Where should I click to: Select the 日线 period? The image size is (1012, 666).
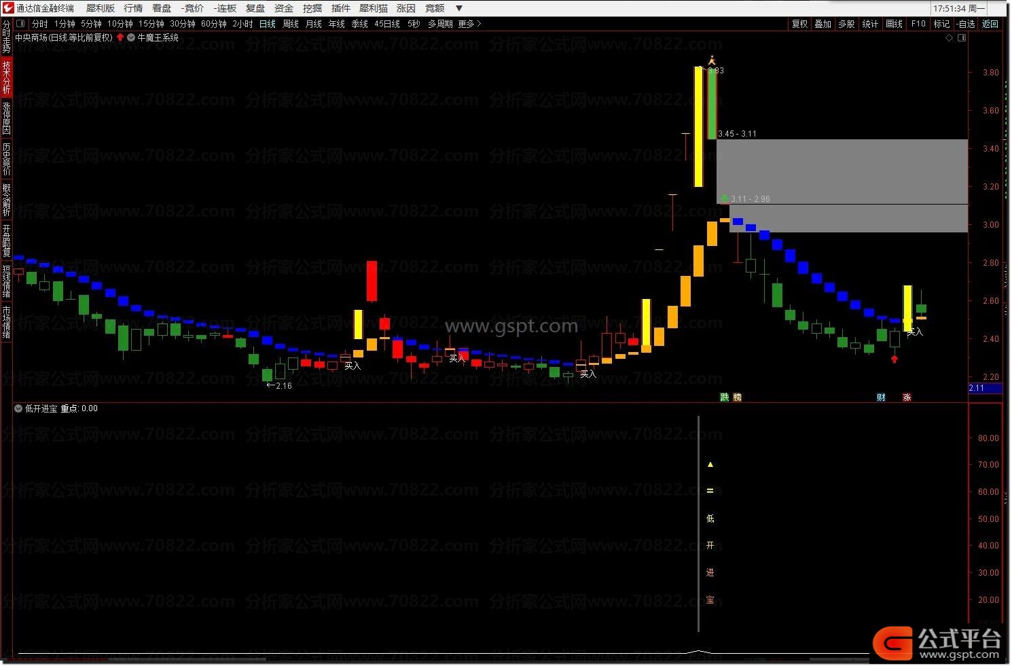click(268, 24)
